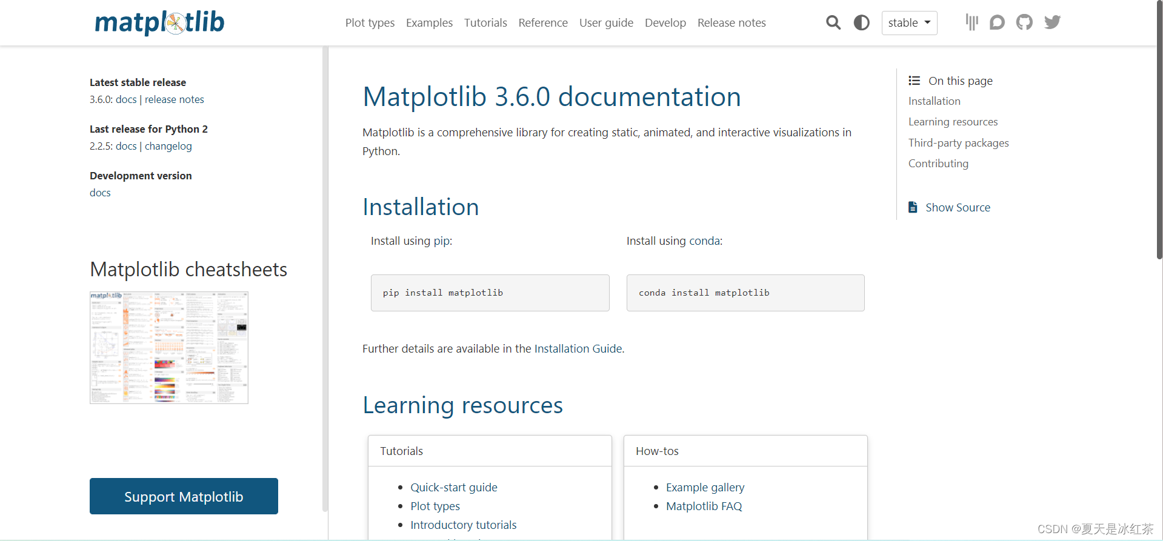This screenshot has width=1163, height=541.
Task: Open the Twitter icon
Action: pyautogui.click(x=1052, y=22)
